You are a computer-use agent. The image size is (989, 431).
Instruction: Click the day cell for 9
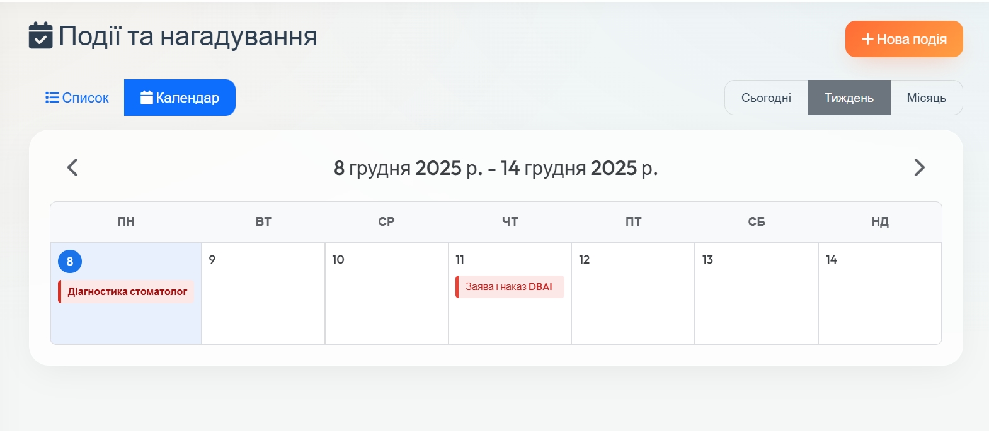pyautogui.click(x=263, y=302)
